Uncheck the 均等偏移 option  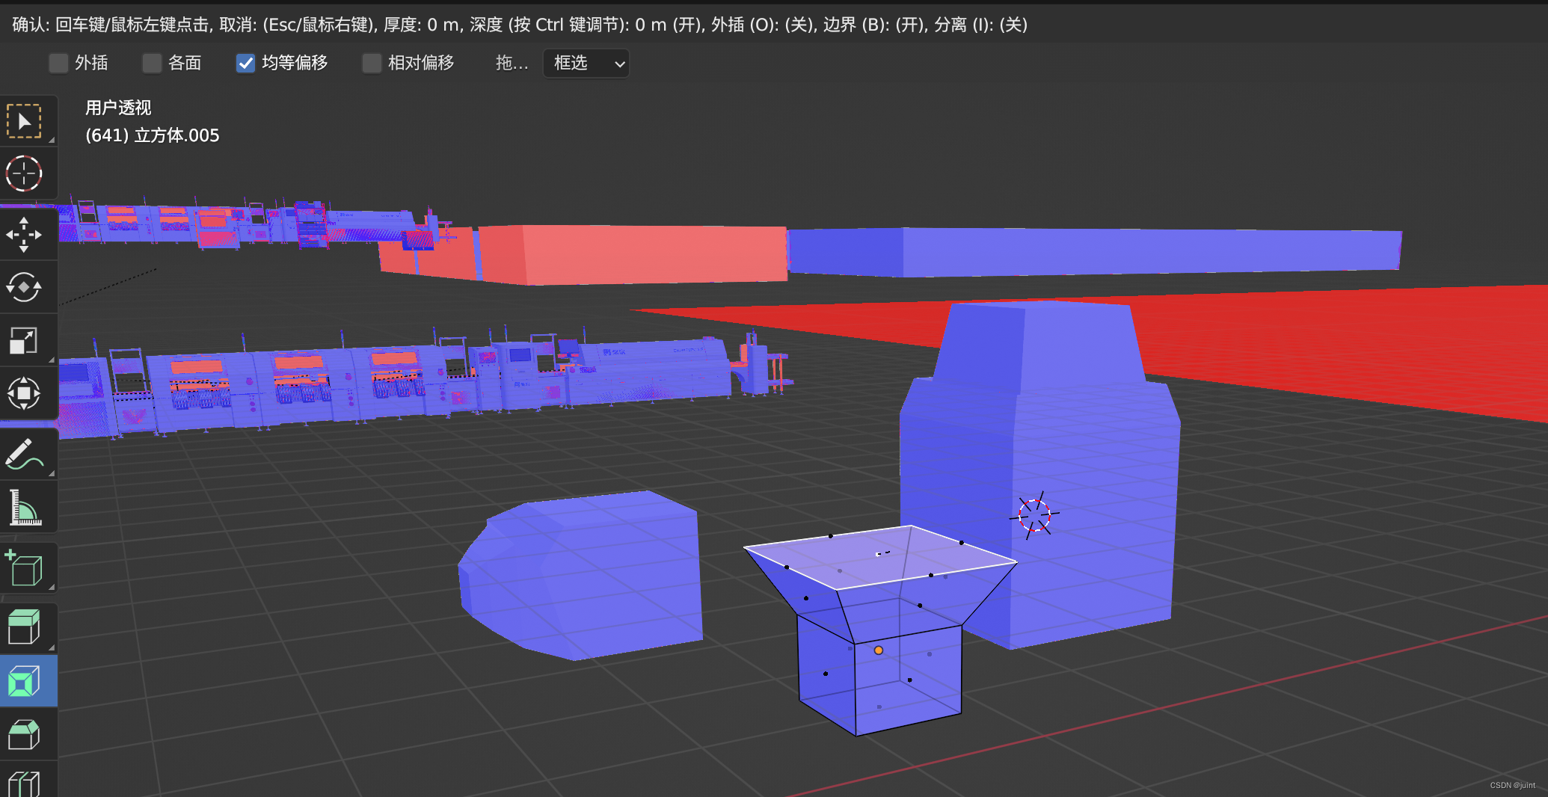(245, 63)
